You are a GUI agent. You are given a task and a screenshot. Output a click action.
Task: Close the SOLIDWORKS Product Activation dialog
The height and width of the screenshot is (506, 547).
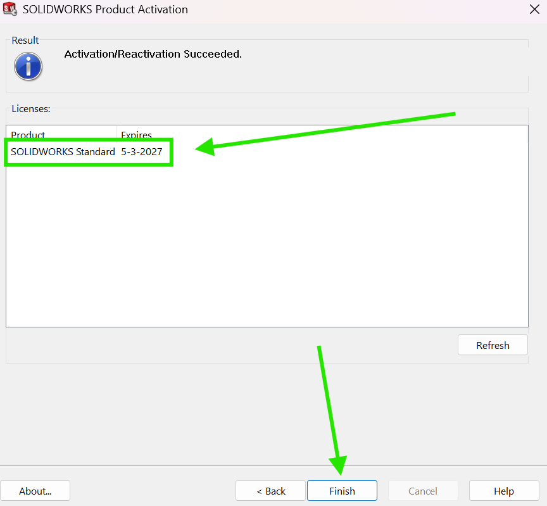pos(534,9)
